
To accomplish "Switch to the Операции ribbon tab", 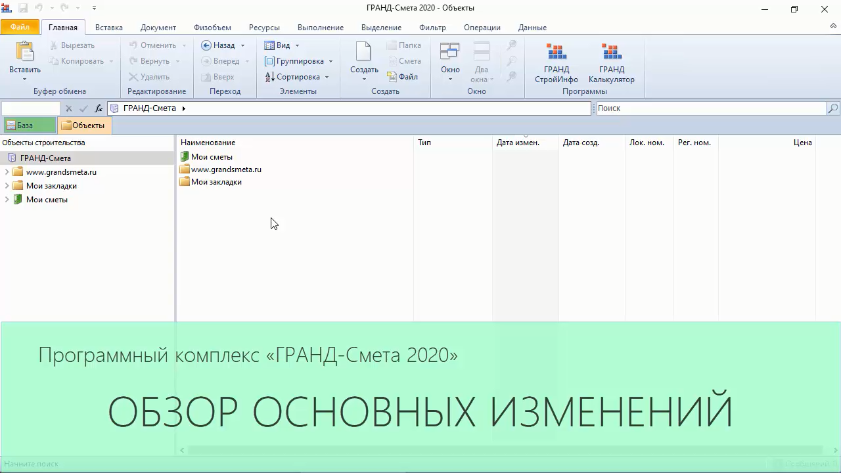I will click(x=482, y=28).
